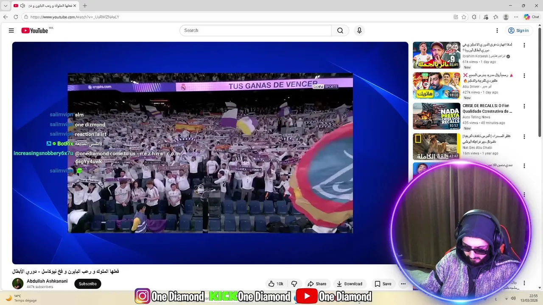The width and height of the screenshot is (543, 305).
Task: Expand the tab actions chevron menu
Action: [6, 6]
